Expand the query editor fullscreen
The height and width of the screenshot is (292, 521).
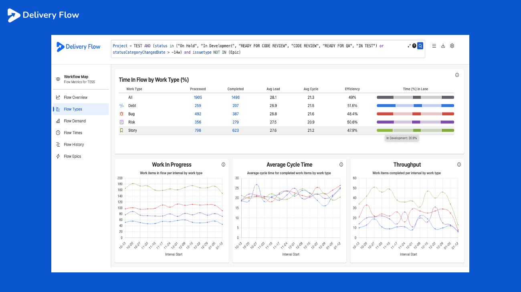pyautogui.click(x=409, y=45)
